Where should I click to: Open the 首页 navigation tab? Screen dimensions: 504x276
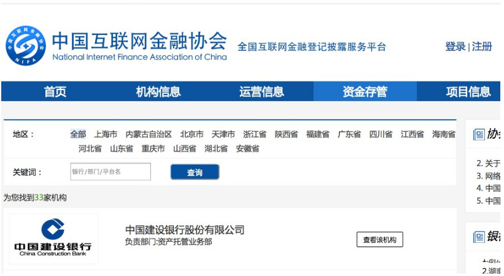tap(55, 91)
